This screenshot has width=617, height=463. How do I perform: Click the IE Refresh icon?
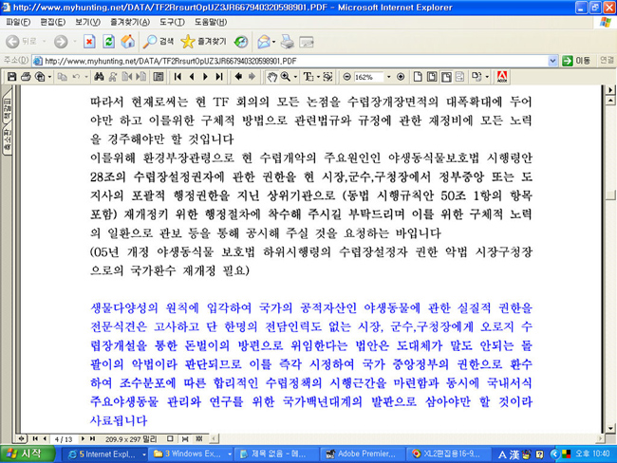click(108, 41)
